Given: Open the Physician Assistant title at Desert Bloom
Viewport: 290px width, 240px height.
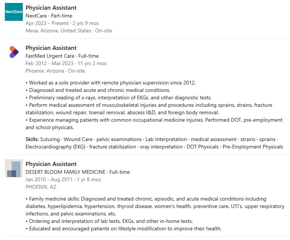Looking at the screenshot, I should (51, 164).
